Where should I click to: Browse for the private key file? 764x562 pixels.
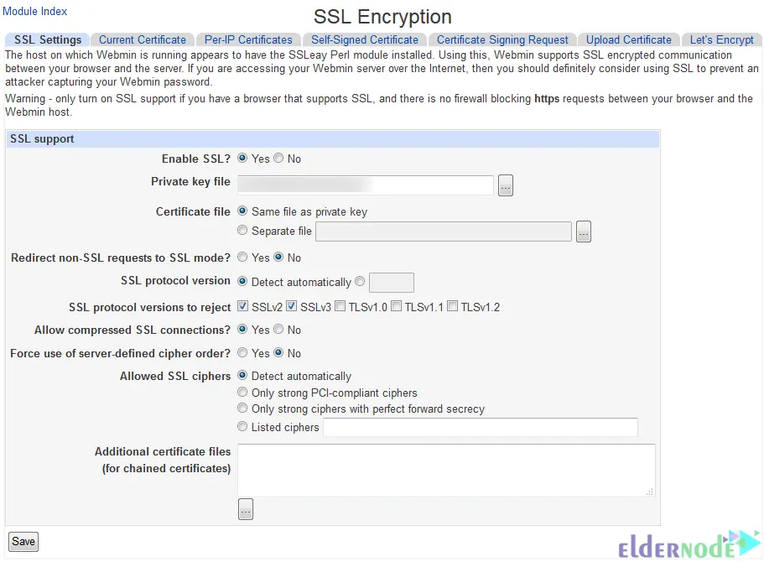point(505,185)
